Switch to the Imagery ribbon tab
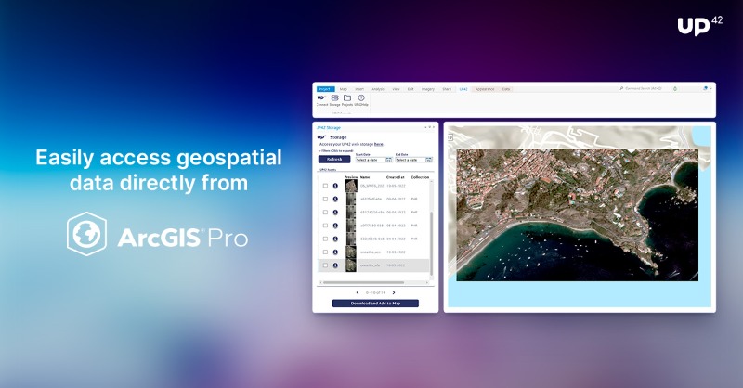The width and height of the screenshot is (743, 388). tap(428, 89)
